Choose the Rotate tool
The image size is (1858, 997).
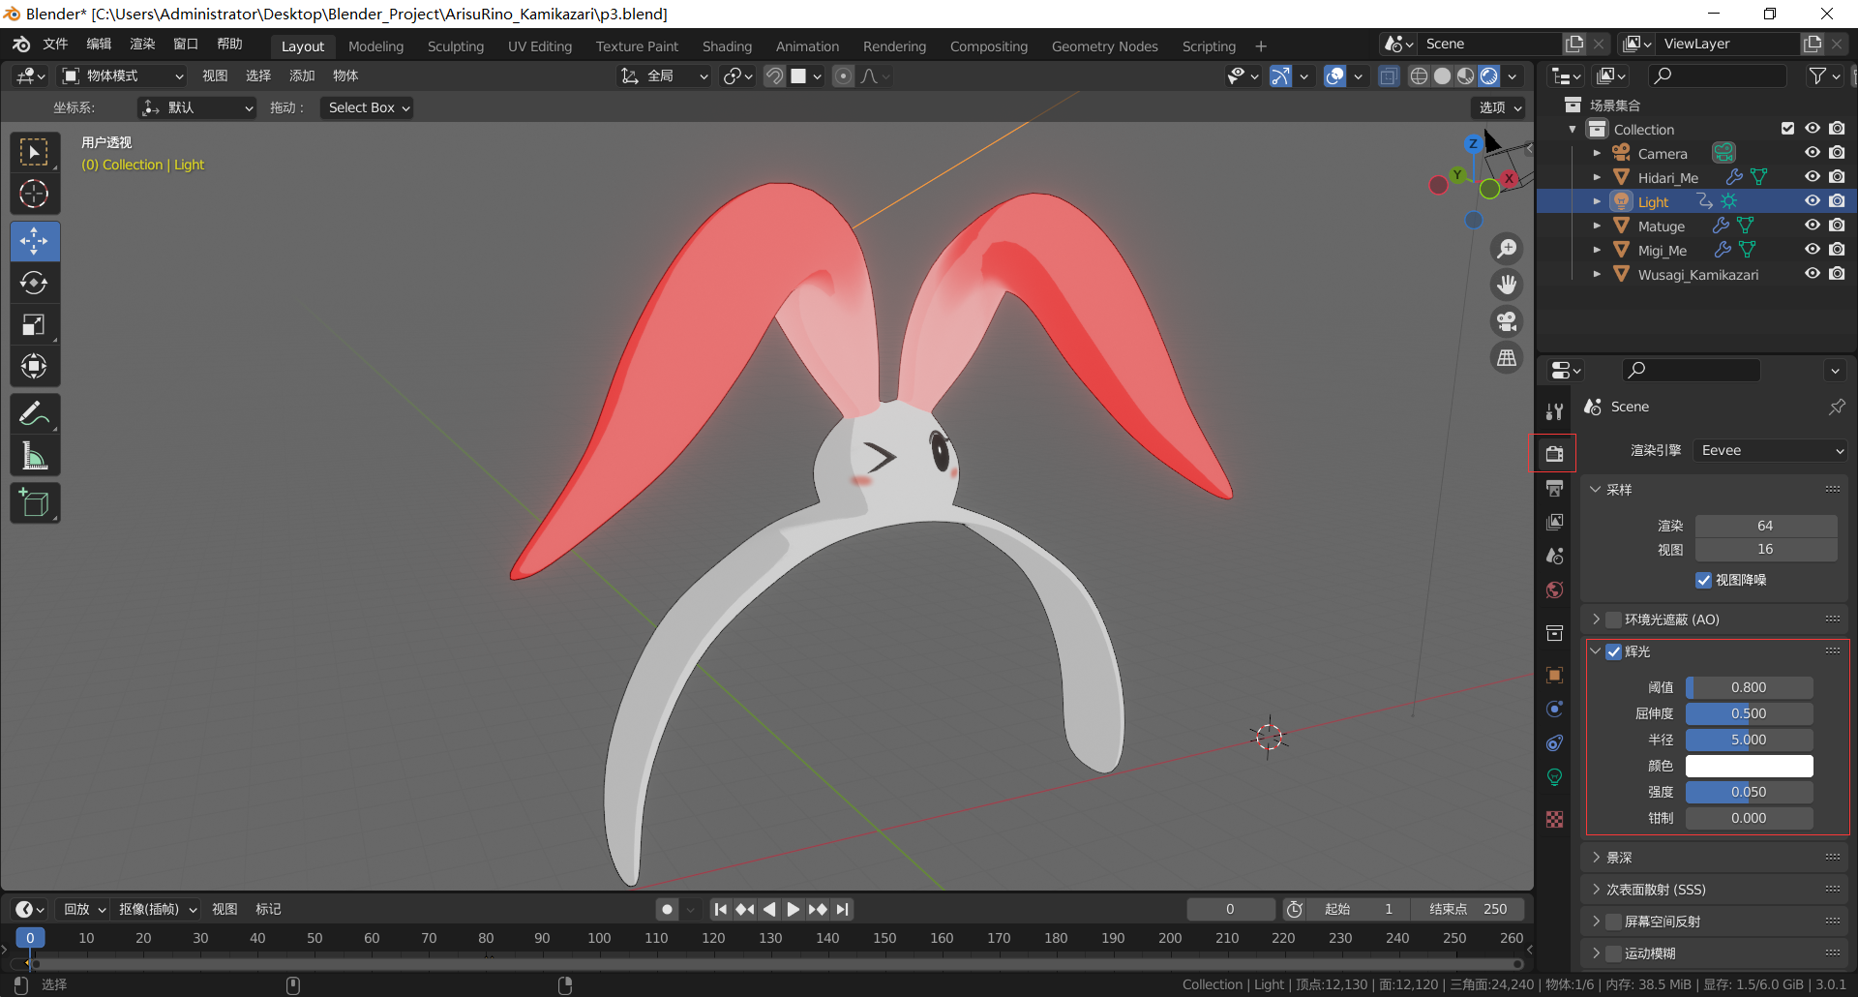tap(35, 283)
